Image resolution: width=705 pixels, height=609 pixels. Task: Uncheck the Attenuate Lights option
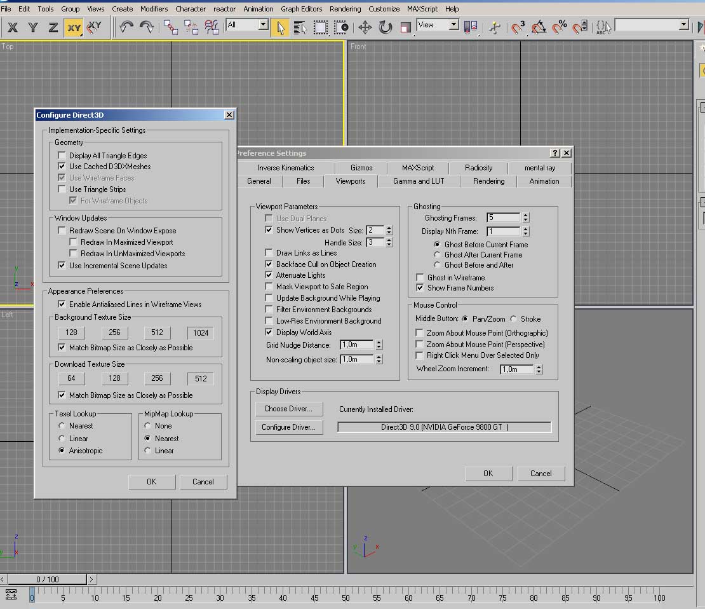tap(269, 275)
